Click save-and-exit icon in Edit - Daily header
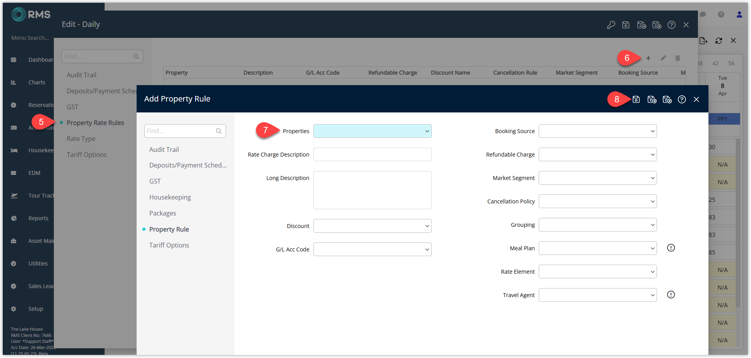This screenshot has height=358, width=751. pyautogui.click(x=641, y=25)
